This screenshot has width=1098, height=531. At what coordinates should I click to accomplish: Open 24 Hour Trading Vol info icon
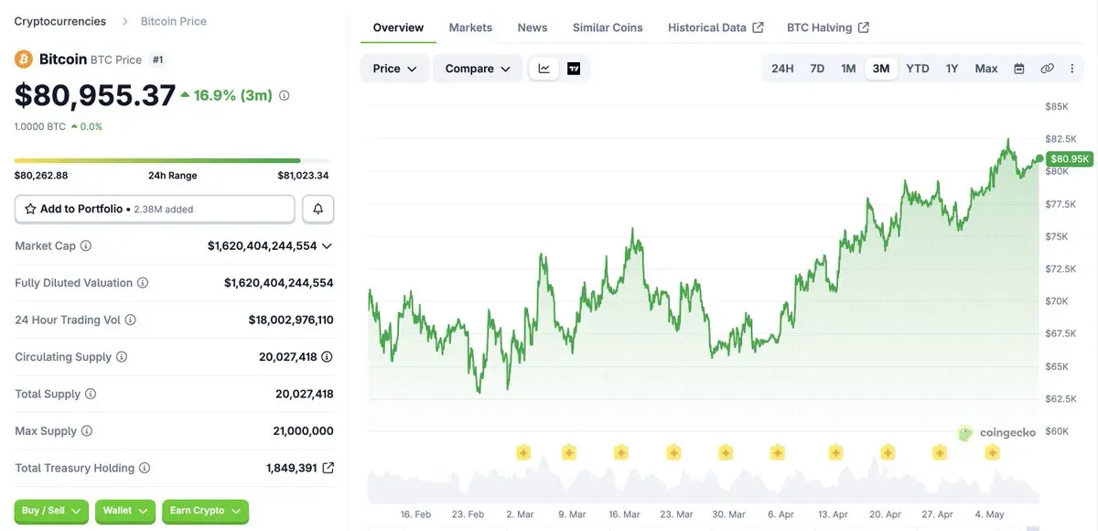pos(130,320)
